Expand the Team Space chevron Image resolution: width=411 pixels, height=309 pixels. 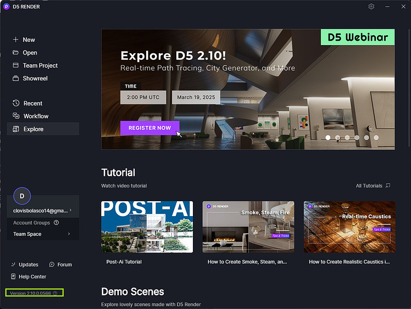pyautogui.click(x=69, y=234)
